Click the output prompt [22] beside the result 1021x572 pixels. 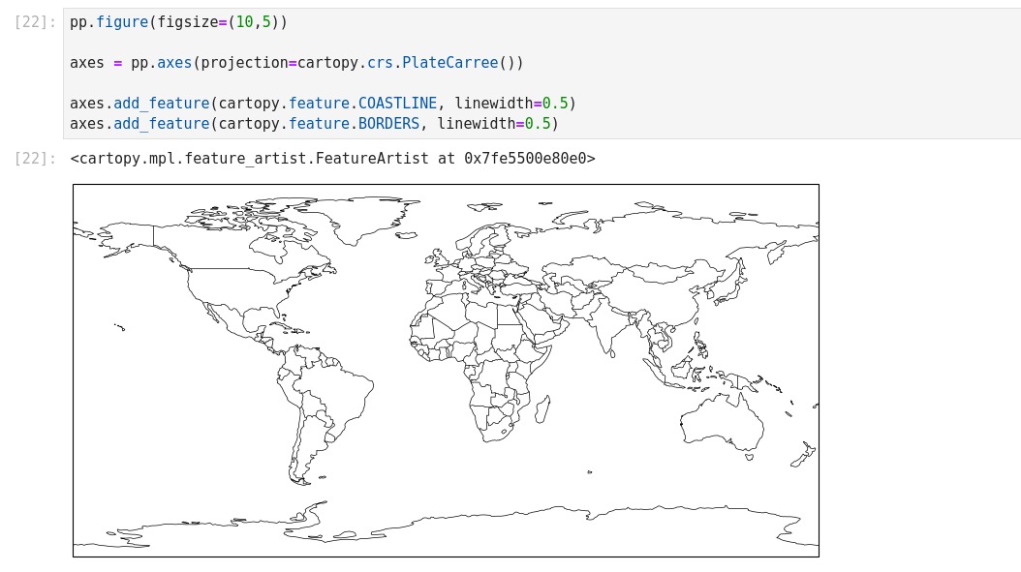tap(35, 159)
